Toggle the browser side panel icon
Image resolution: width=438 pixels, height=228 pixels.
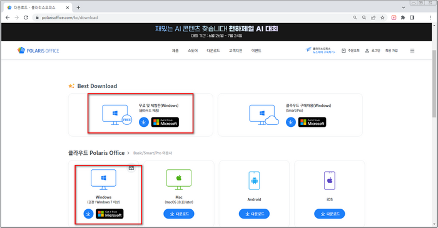tap(412, 17)
